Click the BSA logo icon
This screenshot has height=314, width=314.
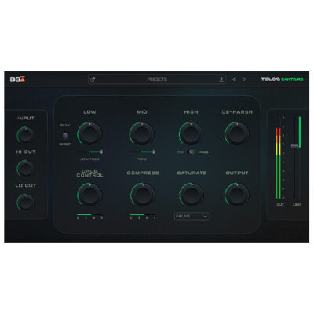click(x=17, y=78)
